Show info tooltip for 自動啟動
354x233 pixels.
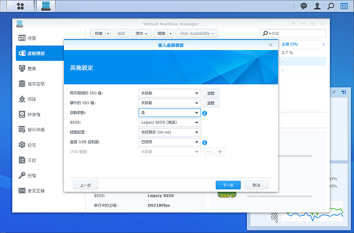point(205,113)
